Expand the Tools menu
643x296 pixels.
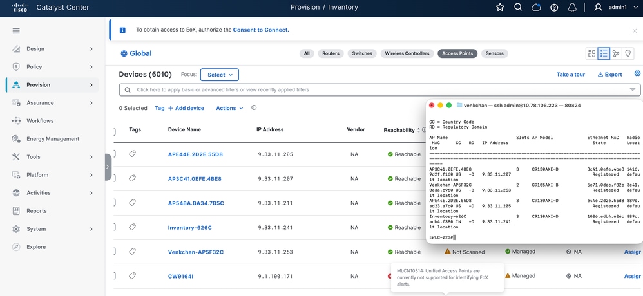[52, 157]
